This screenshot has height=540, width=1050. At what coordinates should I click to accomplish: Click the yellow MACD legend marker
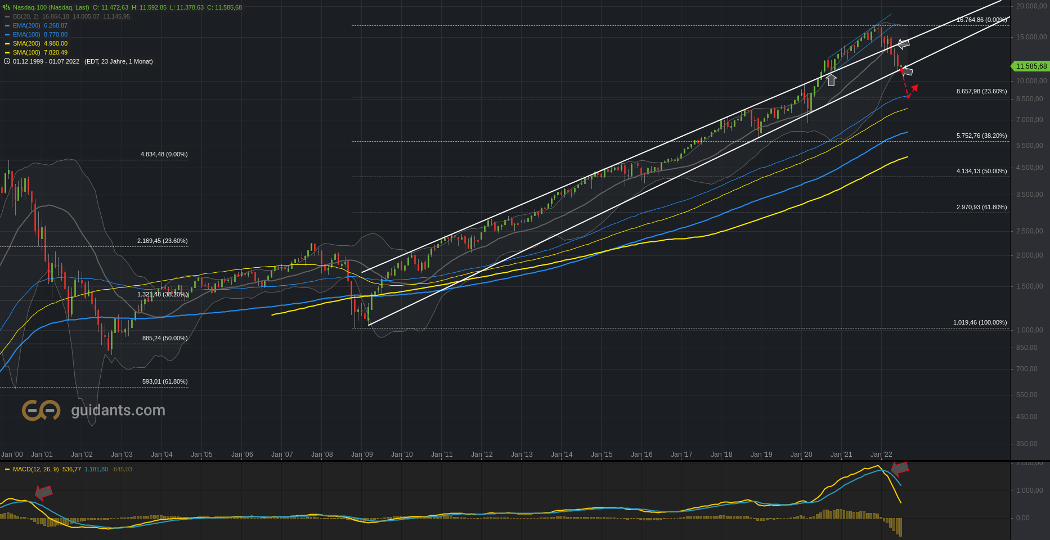click(x=7, y=469)
